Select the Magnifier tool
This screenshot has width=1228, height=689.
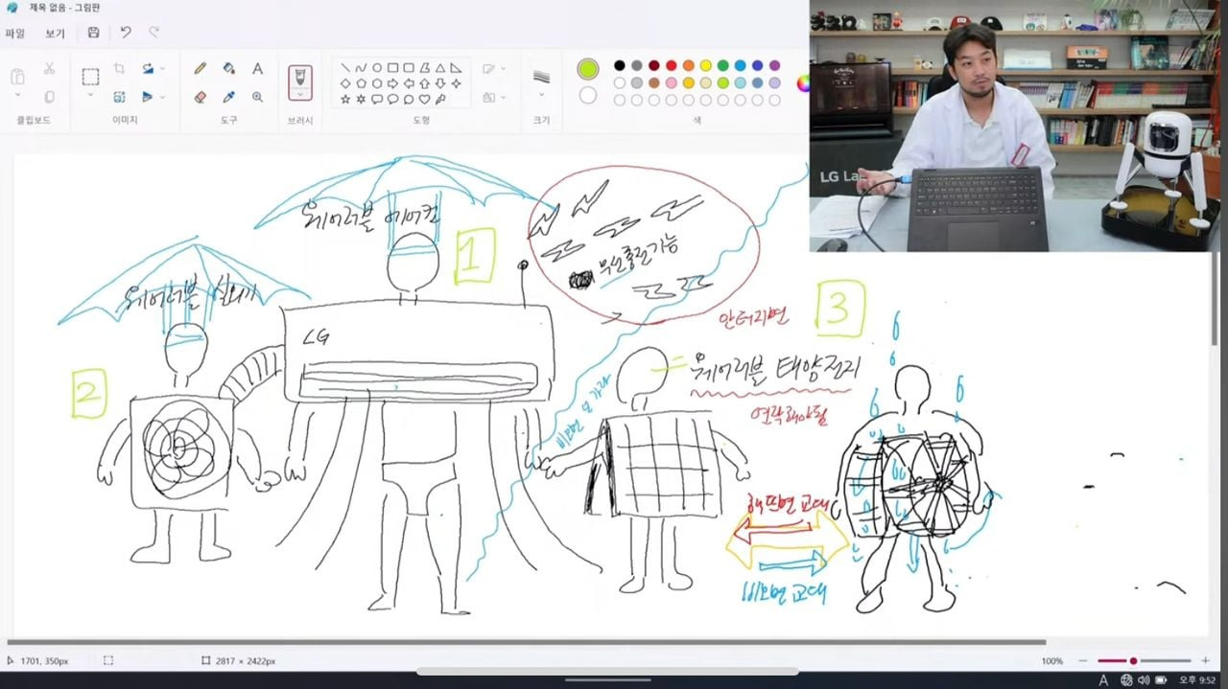(257, 97)
